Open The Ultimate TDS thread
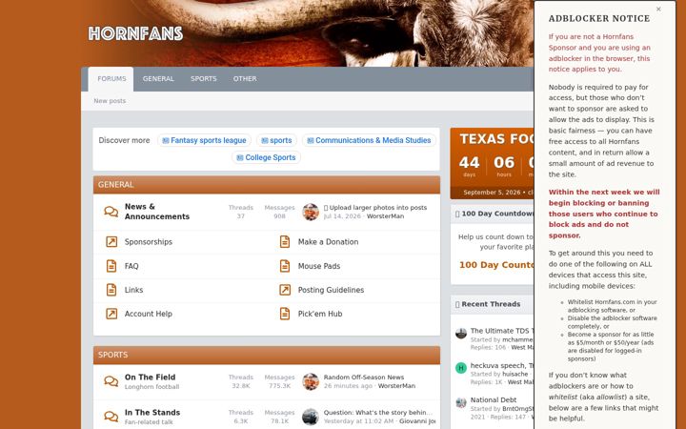Screen dimensions: 686x429 point(502,331)
